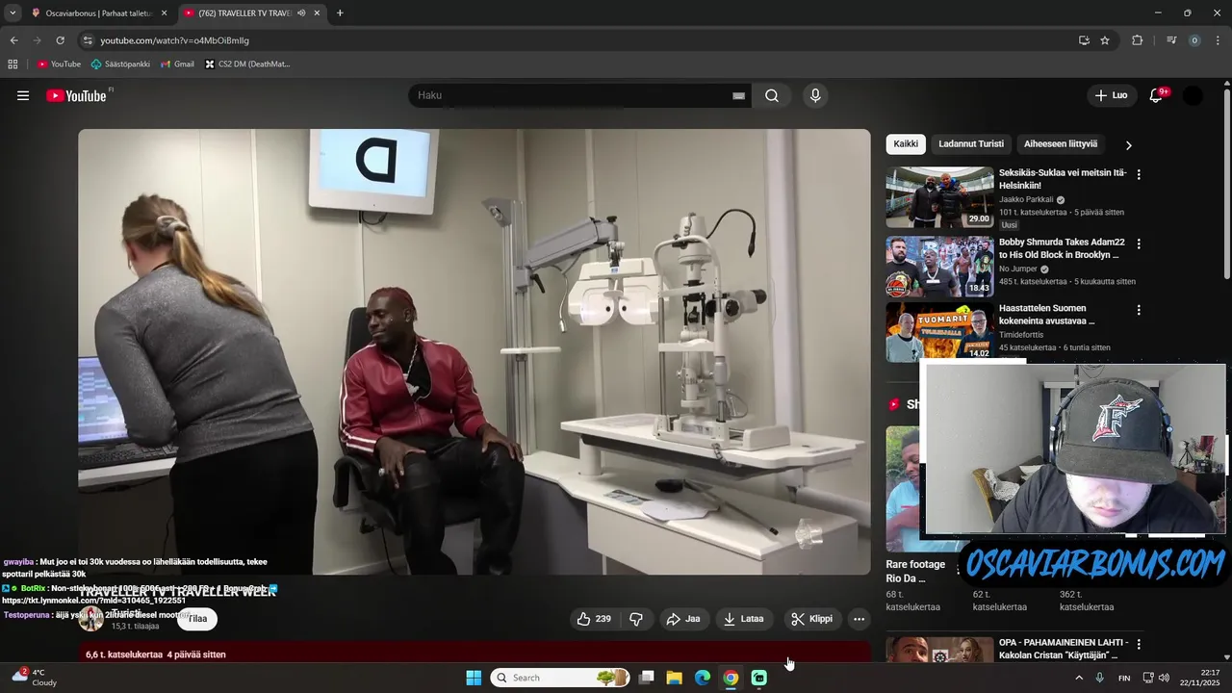The width and height of the screenshot is (1232, 693).
Task: Open Task View on taskbar
Action: coord(647,678)
